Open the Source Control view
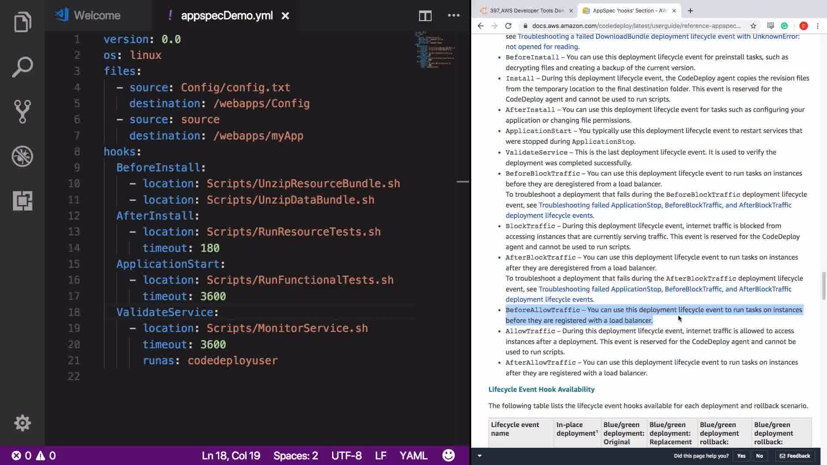Screen dimensions: 827x465 click(x=22, y=112)
